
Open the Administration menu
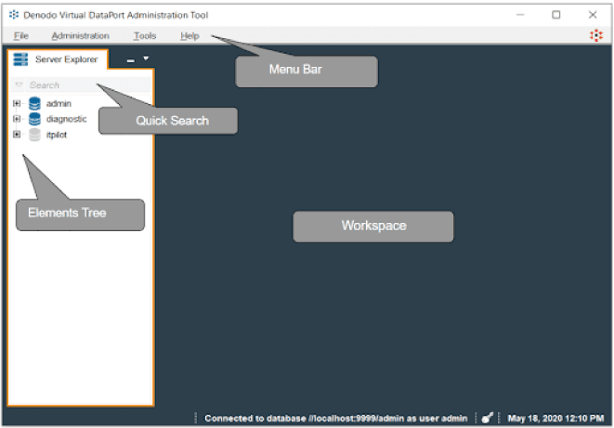(x=80, y=35)
